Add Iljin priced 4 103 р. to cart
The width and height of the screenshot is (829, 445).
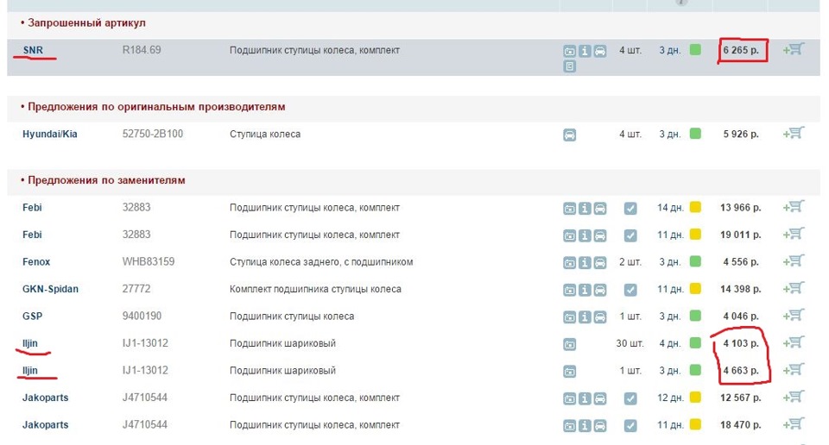tap(794, 342)
